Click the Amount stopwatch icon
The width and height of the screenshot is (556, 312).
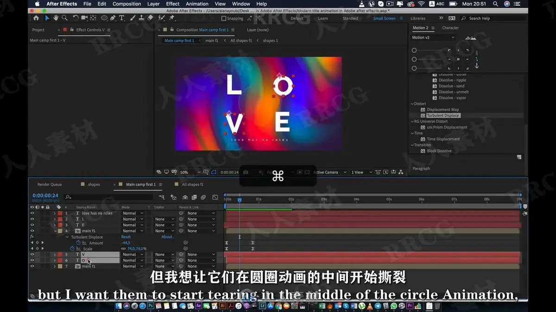pos(78,243)
